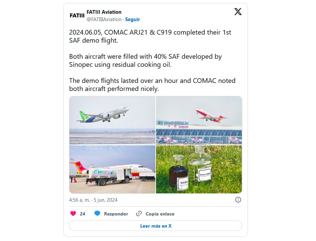Open C919 takeoff photo
Image resolution: width=316 pixels, height=241 pixels.
click(112, 120)
